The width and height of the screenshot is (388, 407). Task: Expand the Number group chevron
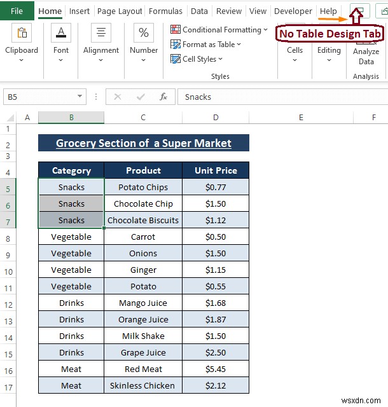143,60
